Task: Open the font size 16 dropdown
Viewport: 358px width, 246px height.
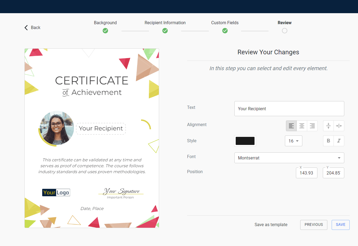Action: [x=293, y=141]
